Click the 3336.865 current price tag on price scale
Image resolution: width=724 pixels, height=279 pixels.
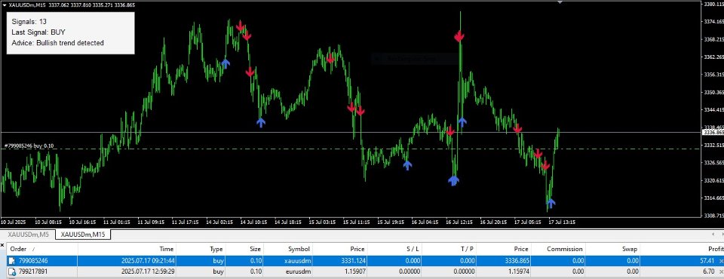pos(713,133)
